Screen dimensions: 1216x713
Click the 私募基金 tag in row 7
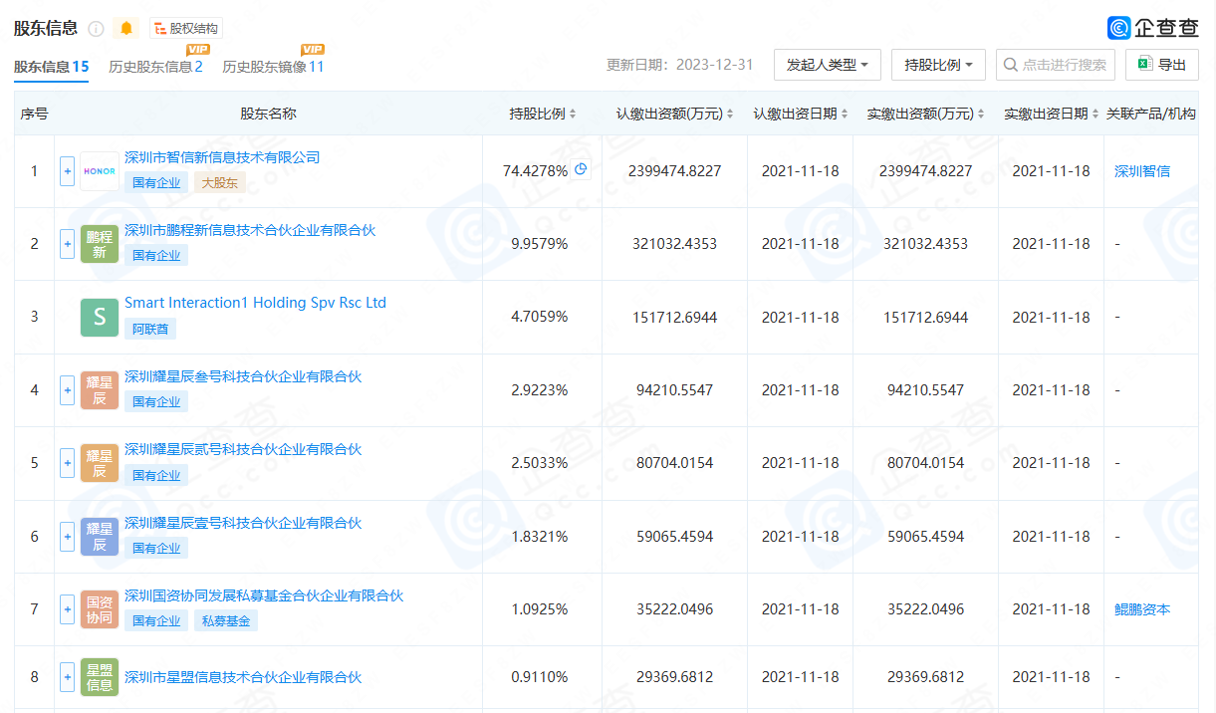[x=225, y=620]
